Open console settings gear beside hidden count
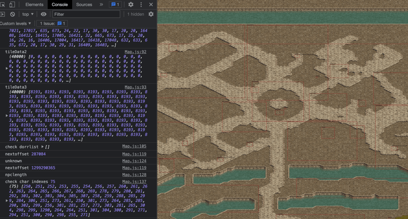 point(151,14)
